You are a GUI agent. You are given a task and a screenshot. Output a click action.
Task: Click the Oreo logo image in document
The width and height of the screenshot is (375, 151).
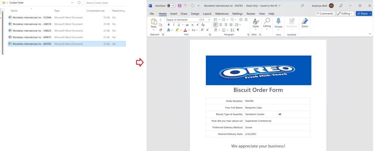[x=258, y=70]
